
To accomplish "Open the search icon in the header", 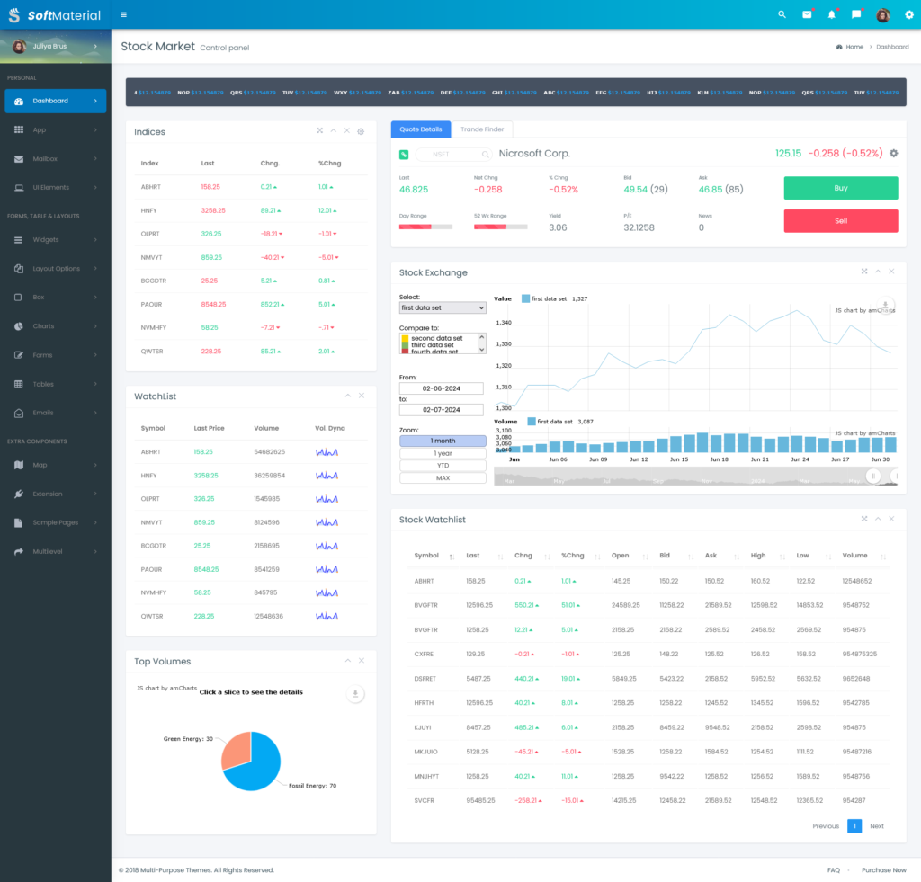I will (782, 14).
